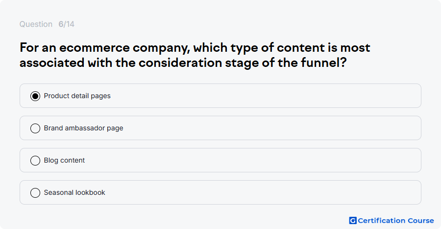
Task: Click the "Brand ambassador page" answer text
Action: point(83,128)
